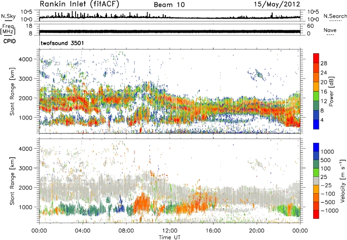The height and width of the screenshot is (240, 347).
Task: Click the 'N.Search' legend label
Action: click(x=335, y=16)
